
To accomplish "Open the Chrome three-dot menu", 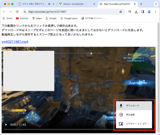I will pos(155,12).
